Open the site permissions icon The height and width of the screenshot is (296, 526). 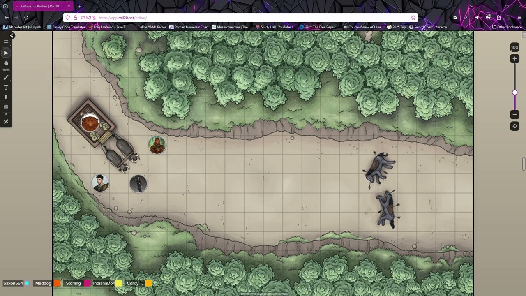pyautogui.click(x=83, y=18)
